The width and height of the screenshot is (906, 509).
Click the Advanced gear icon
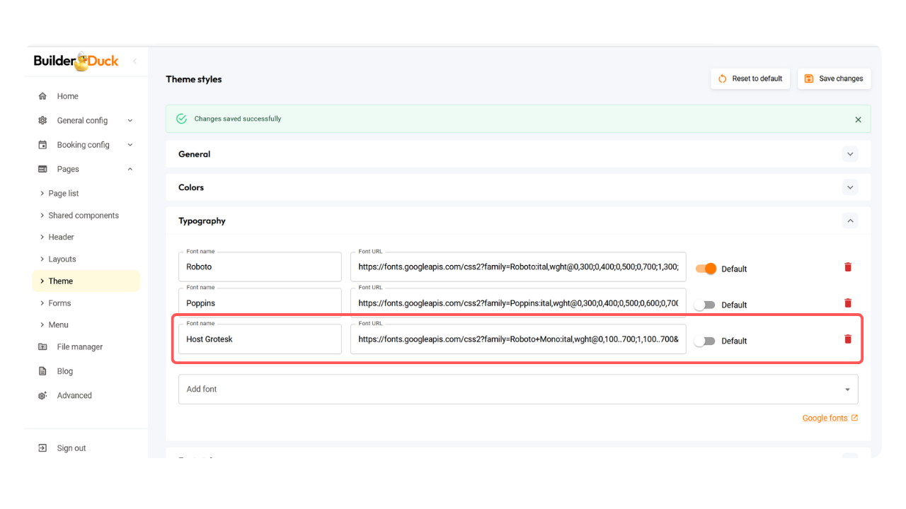click(x=42, y=396)
